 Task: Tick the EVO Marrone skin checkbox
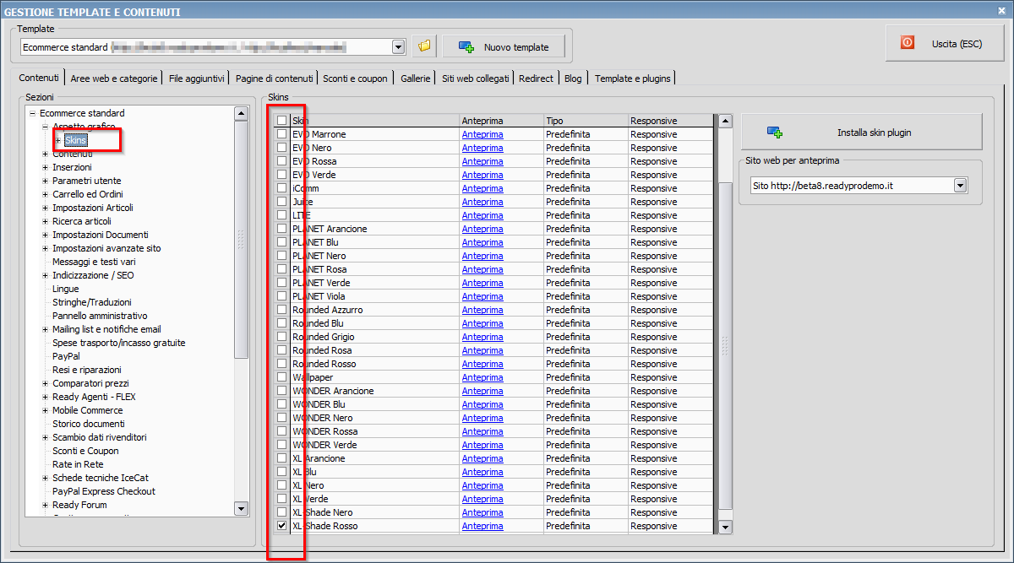coord(281,134)
